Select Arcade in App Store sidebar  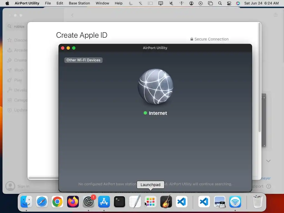[x=17, y=50]
